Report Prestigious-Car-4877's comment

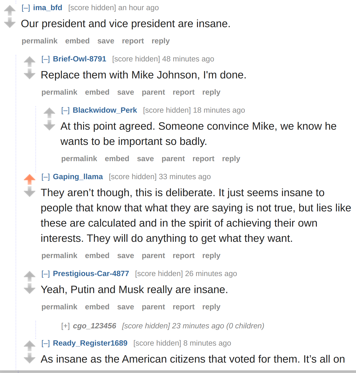point(184,307)
